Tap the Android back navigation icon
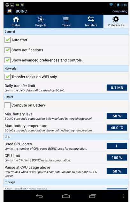 [x=39, y=196]
